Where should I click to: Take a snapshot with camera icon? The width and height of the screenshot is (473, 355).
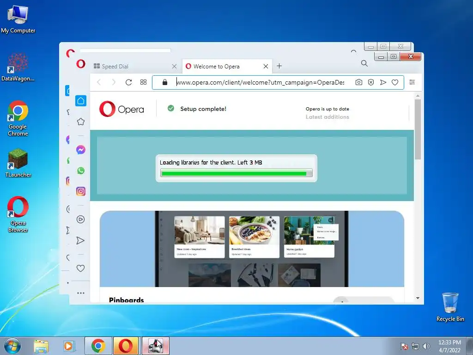pyautogui.click(x=358, y=82)
